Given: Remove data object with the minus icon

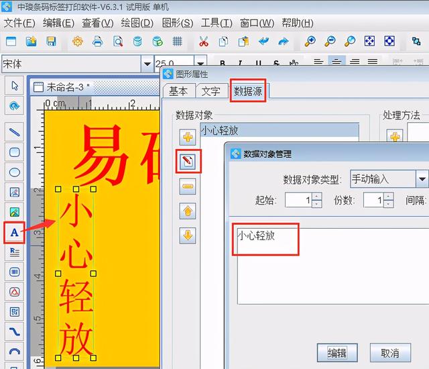Looking at the screenshot, I should pos(188,187).
